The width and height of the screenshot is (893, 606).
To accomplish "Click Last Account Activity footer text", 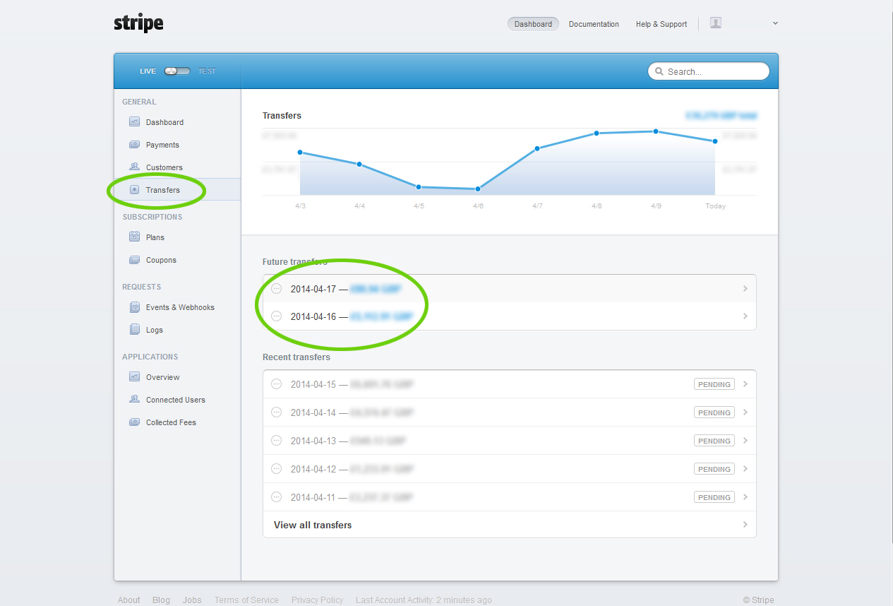I will (x=424, y=600).
